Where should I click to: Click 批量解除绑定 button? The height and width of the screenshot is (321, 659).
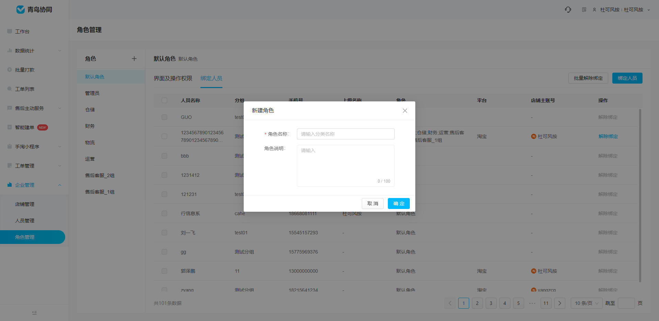point(588,78)
